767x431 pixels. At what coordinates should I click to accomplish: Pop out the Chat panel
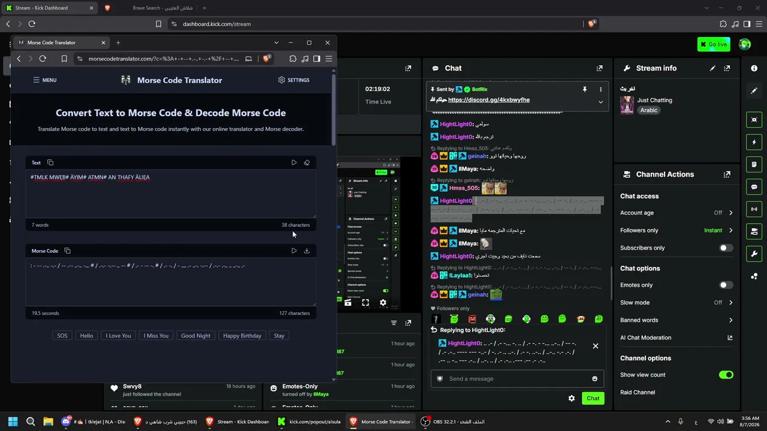point(599,68)
